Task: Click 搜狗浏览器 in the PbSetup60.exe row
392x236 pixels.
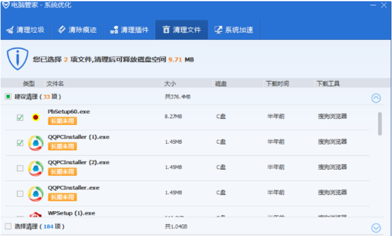Action: click(x=333, y=116)
